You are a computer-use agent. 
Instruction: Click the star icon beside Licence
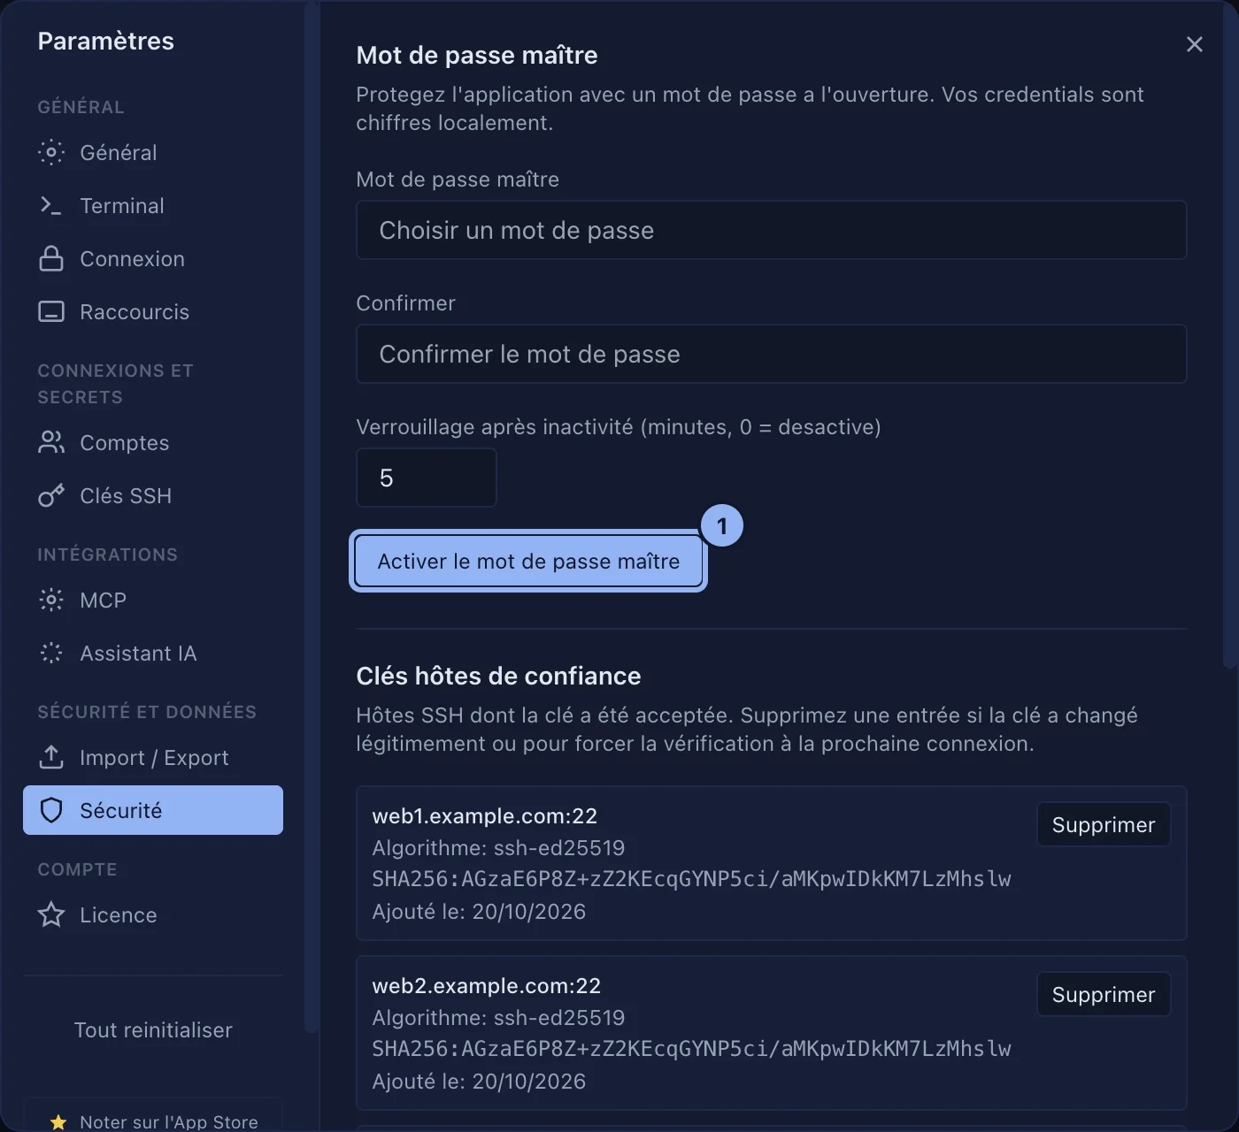click(x=51, y=914)
